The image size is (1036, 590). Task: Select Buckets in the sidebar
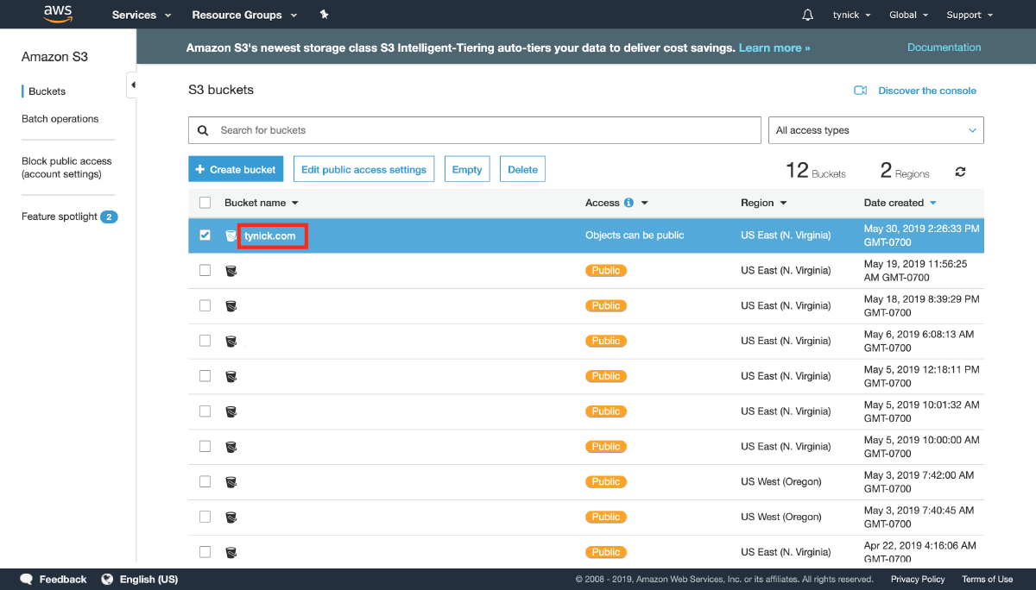[x=47, y=91]
